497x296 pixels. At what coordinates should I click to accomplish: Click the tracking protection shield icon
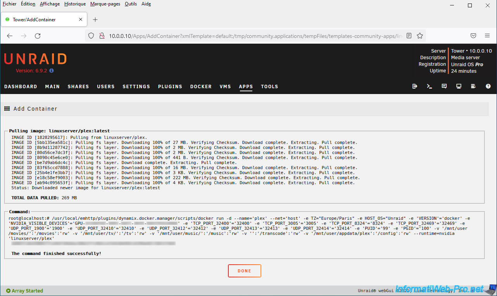91,36
